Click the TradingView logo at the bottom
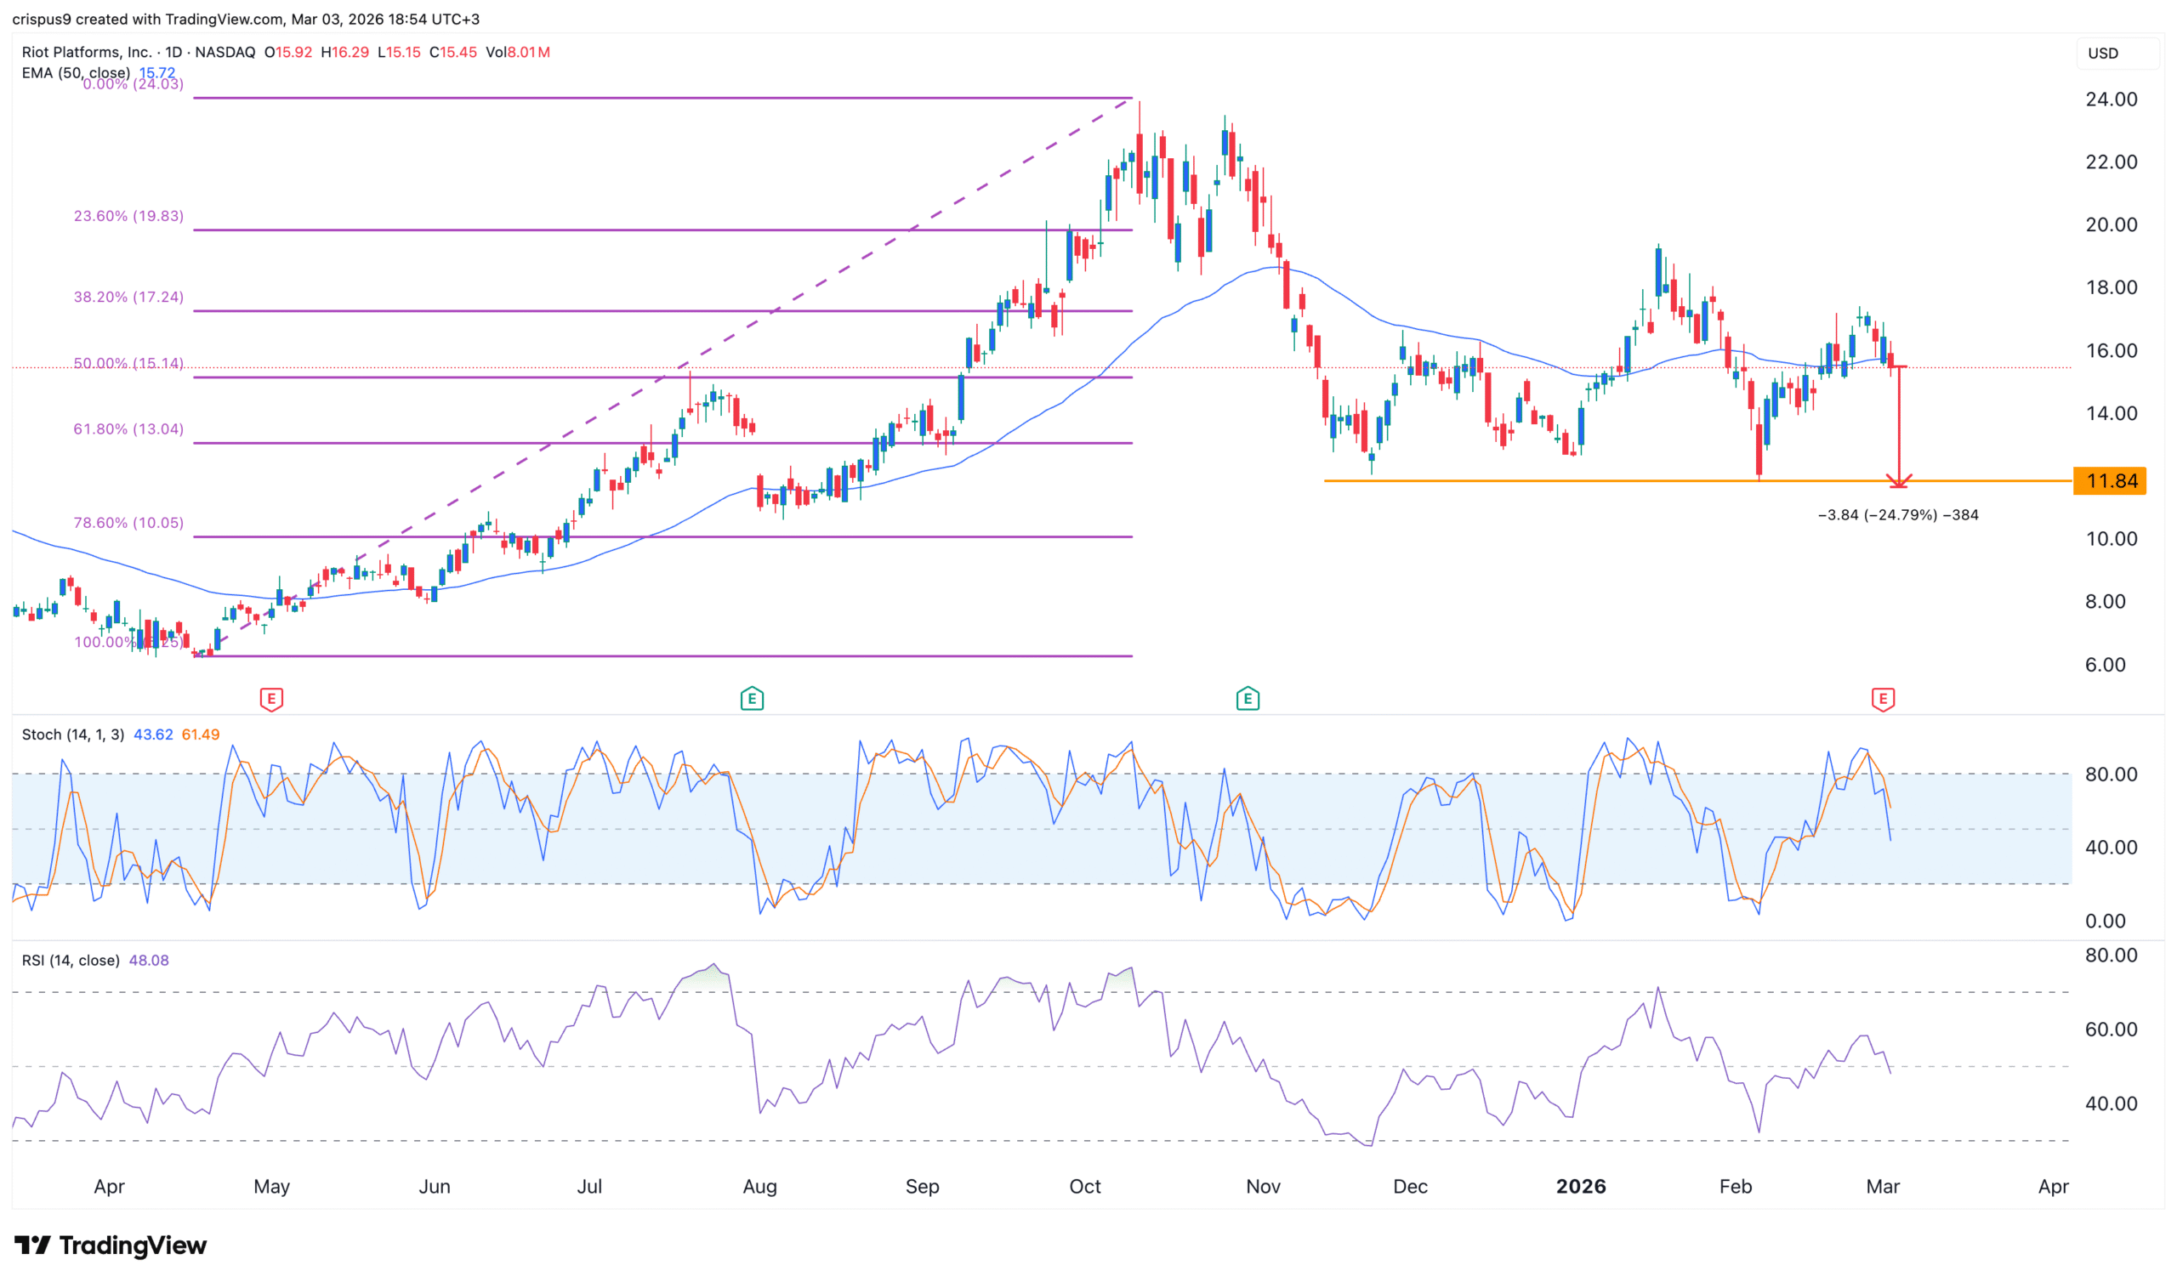This screenshot has width=2177, height=1282. click(111, 1245)
